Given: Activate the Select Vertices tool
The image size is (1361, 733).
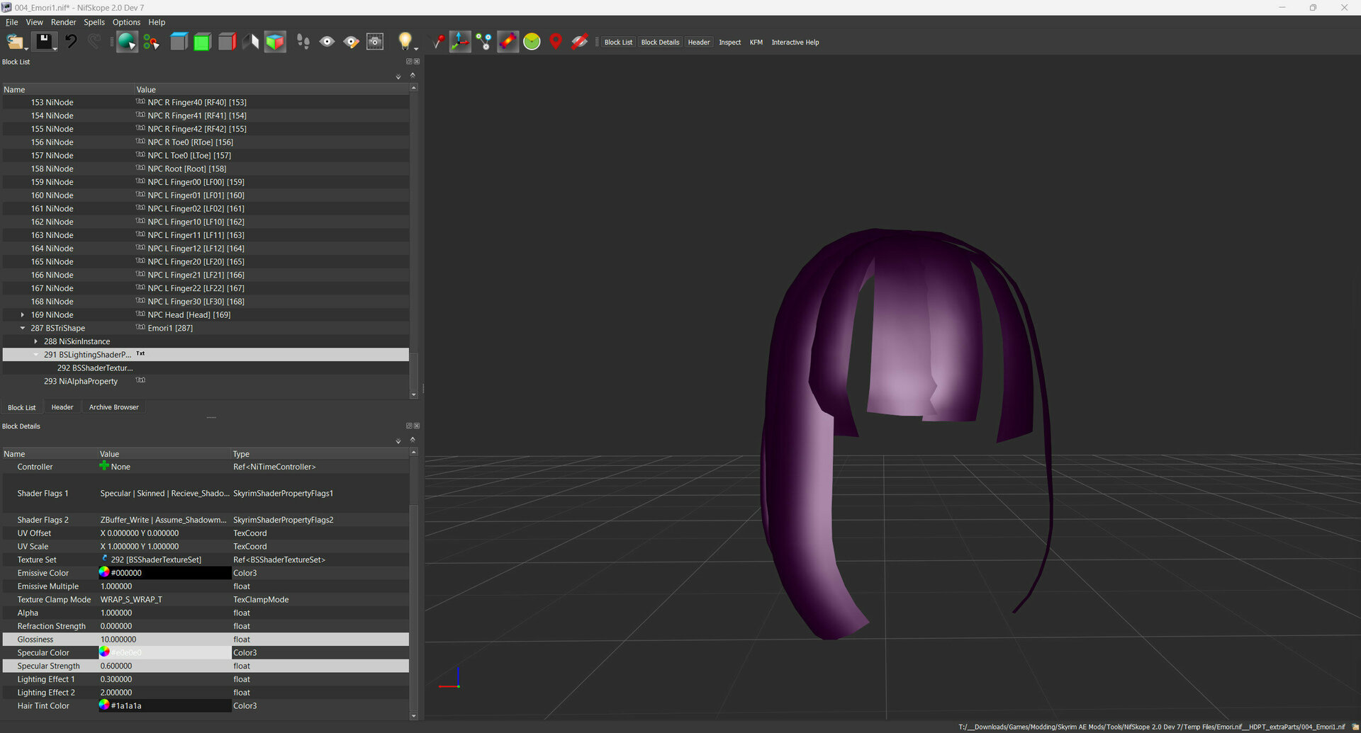Looking at the screenshot, I should pos(151,42).
